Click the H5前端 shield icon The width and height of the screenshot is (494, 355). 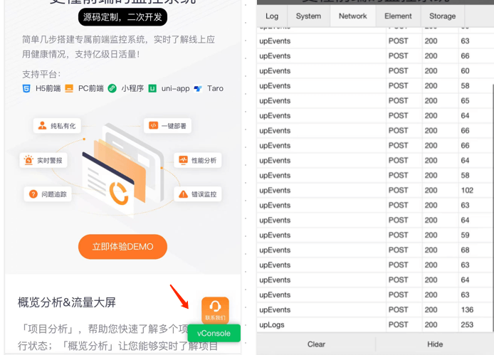point(26,88)
